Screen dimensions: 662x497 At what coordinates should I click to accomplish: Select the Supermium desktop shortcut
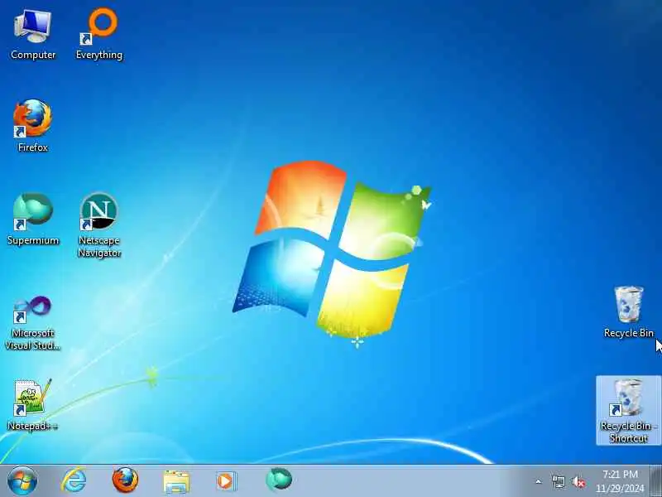click(x=33, y=219)
